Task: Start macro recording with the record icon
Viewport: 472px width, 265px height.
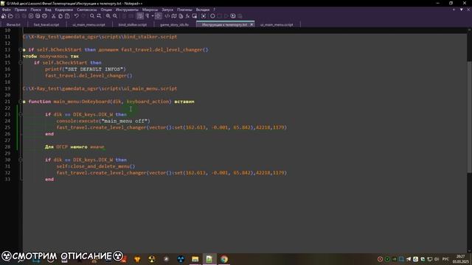Action: (212, 16)
